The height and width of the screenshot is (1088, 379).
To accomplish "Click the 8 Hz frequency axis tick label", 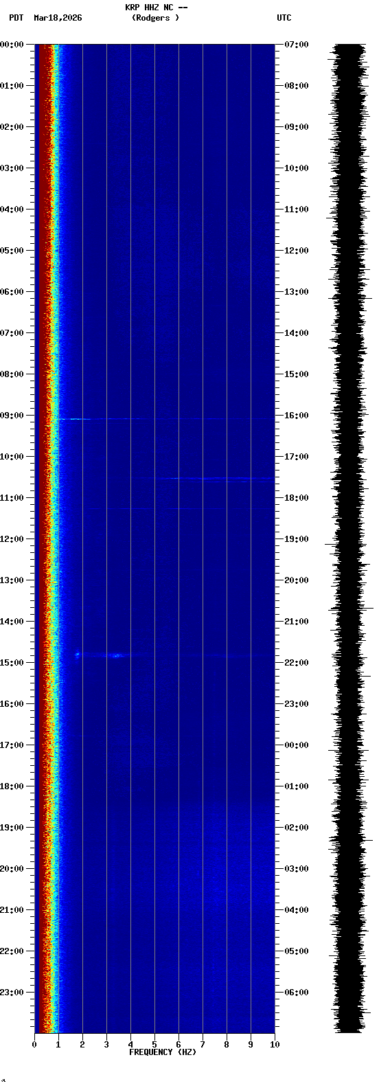I will pos(227,1045).
